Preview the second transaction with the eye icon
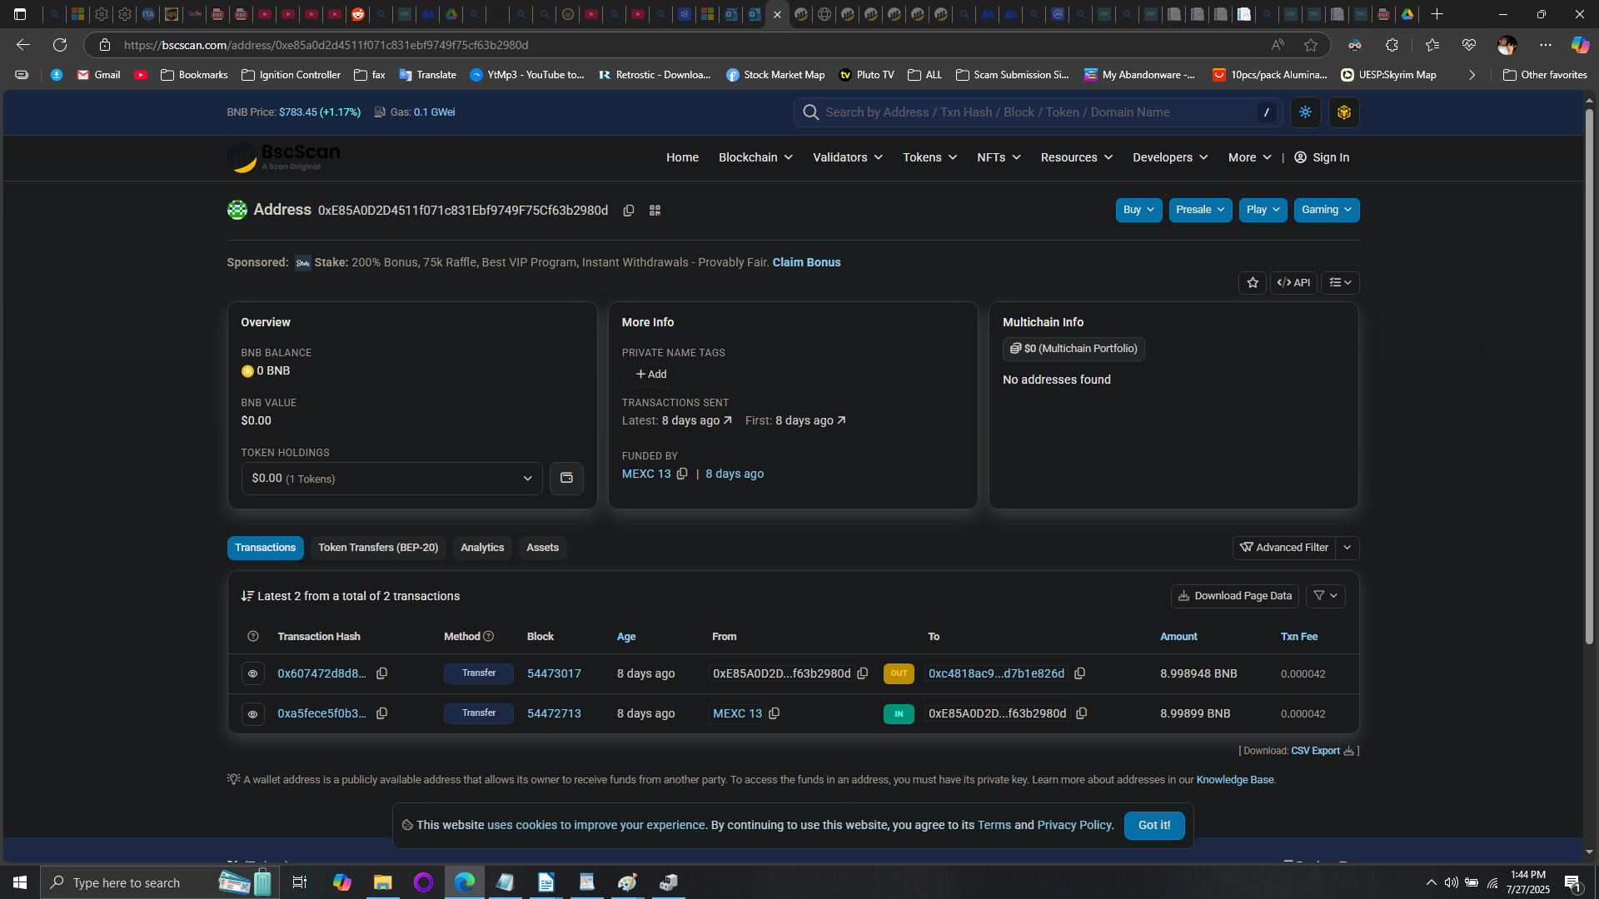The height and width of the screenshot is (899, 1599). point(252,713)
